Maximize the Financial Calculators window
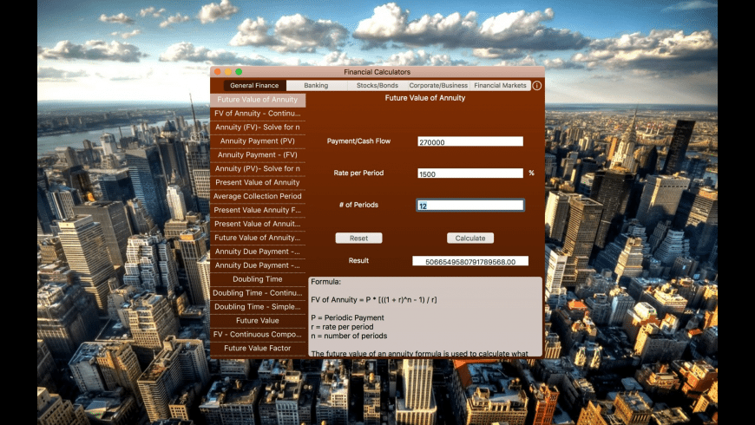Viewport: 755px width, 425px height. point(239,72)
